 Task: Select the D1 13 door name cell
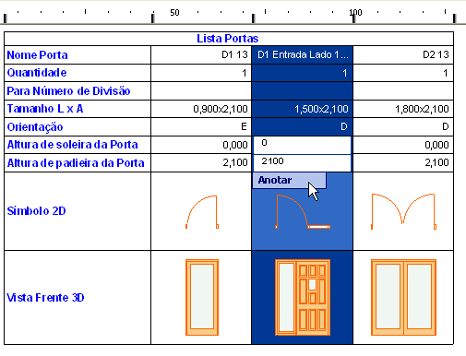point(201,55)
